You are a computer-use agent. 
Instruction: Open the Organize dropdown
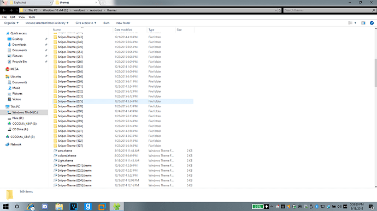(x=11, y=23)
